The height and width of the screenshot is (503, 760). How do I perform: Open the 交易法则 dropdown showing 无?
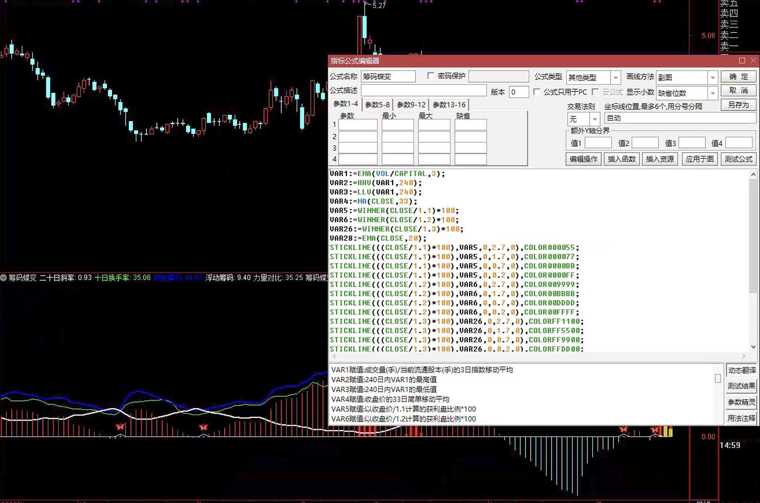point(594,119)
